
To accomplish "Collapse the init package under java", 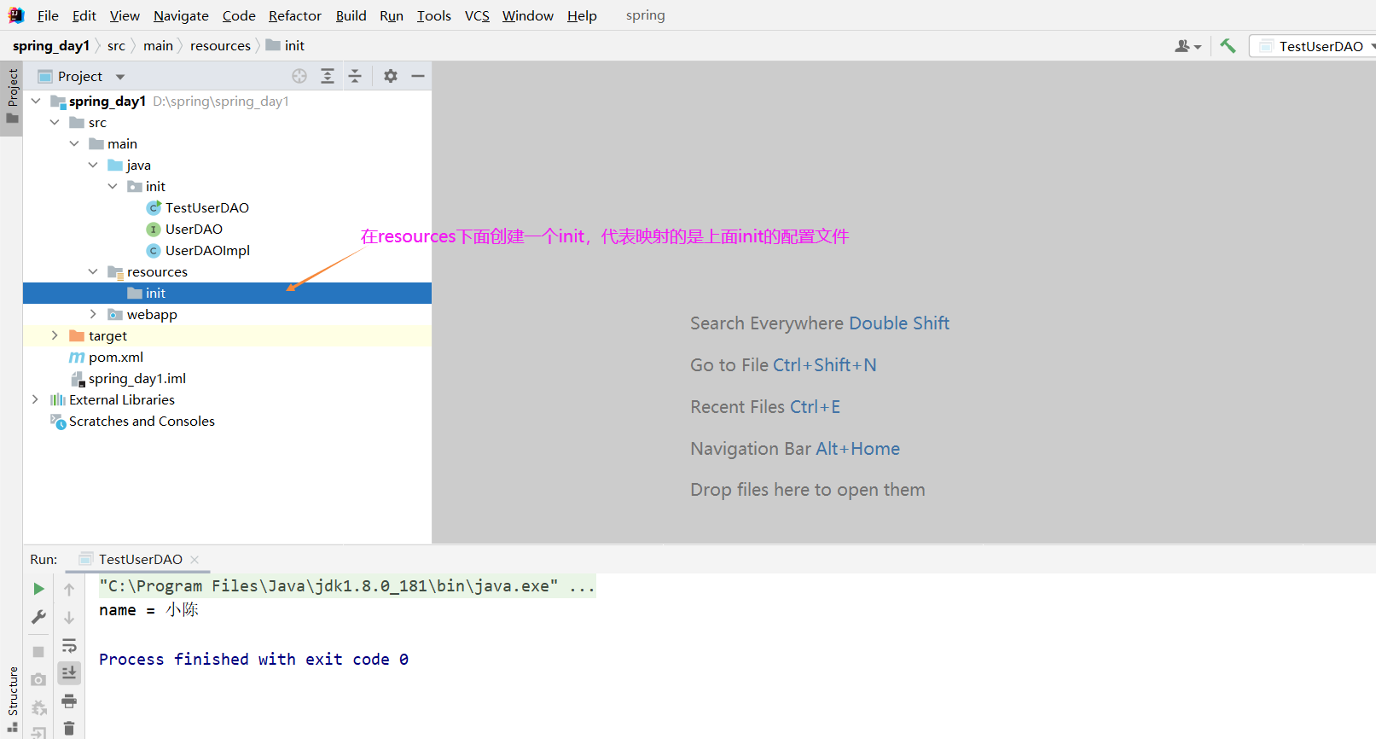I will [x=113, y=186].
